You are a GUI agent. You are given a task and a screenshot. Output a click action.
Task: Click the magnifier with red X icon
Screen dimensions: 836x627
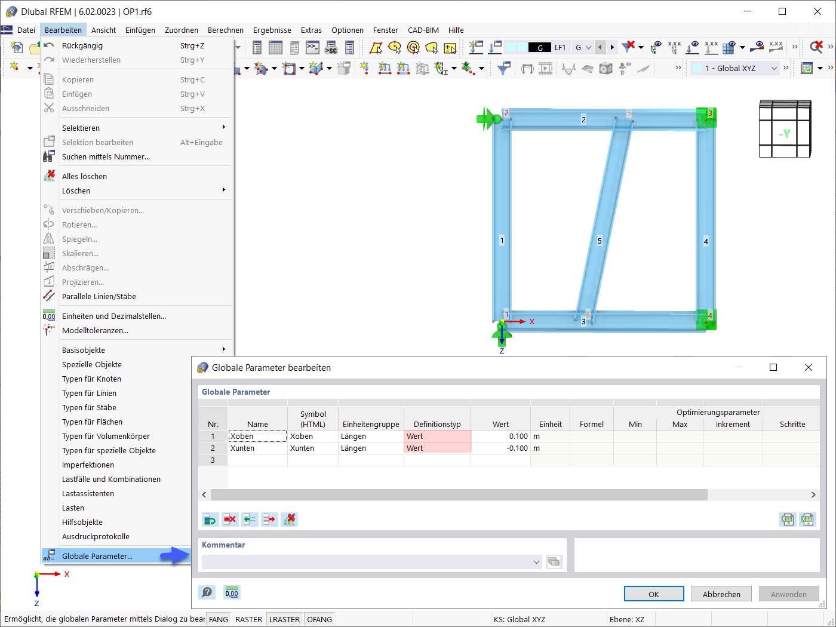(x=816, y=47)
